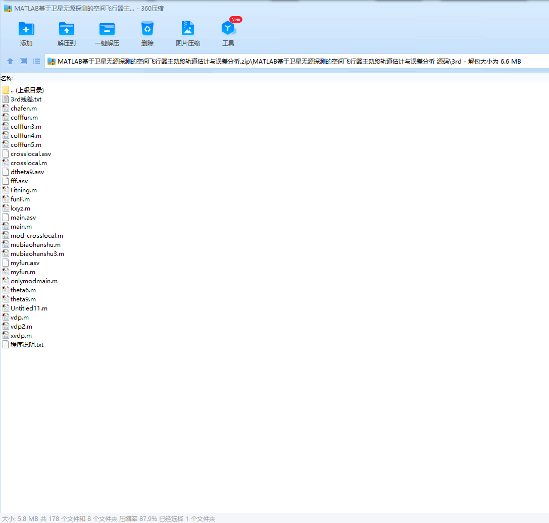Image resolution: width=549 pixels, height=523 pixels.
Task: Switch to the thumbnail view icon
Action: pyautogui.click(x=23, y=61)
